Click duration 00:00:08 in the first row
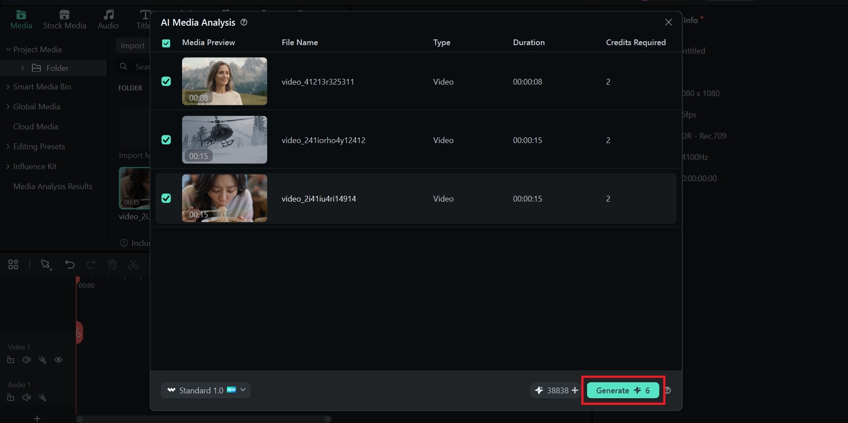Viewport: 848px width, 423px height. pos(527,81)
